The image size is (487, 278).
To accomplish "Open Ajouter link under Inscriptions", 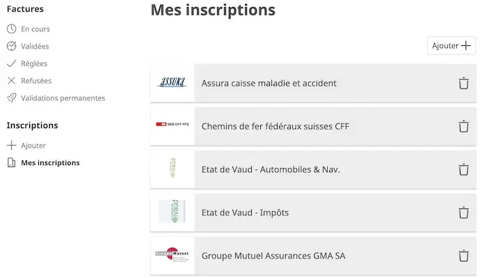I will pos(33,146).
